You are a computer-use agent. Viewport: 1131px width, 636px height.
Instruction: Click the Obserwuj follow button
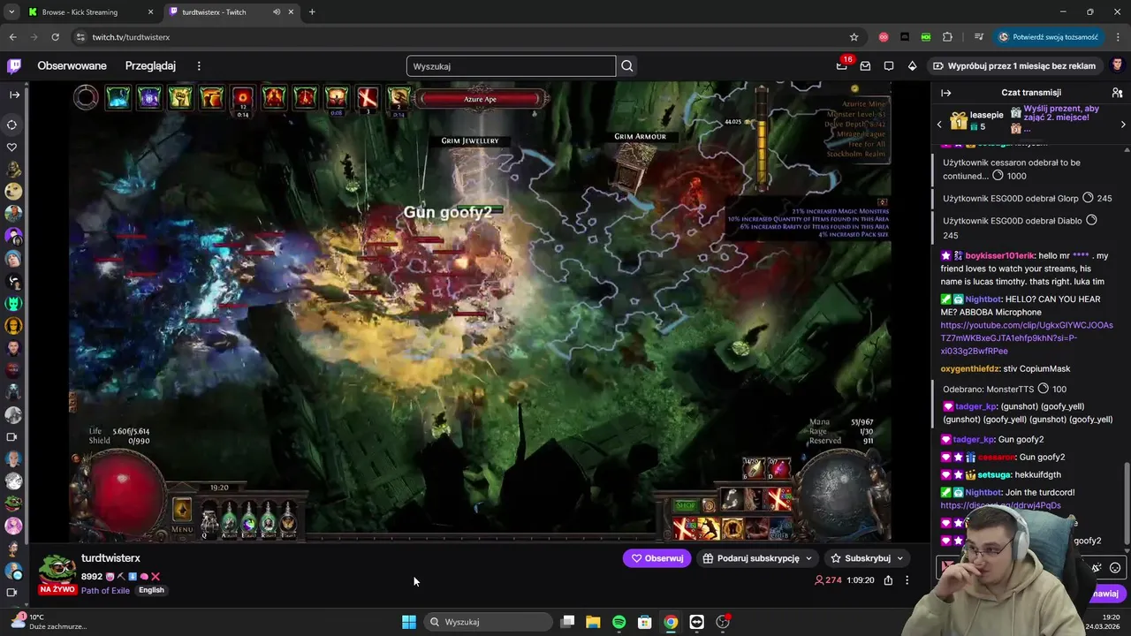click(x=657, y=558)
